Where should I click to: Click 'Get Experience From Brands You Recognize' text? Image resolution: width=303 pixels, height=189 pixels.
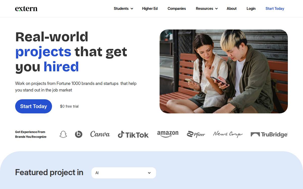[x=31, y=134]
